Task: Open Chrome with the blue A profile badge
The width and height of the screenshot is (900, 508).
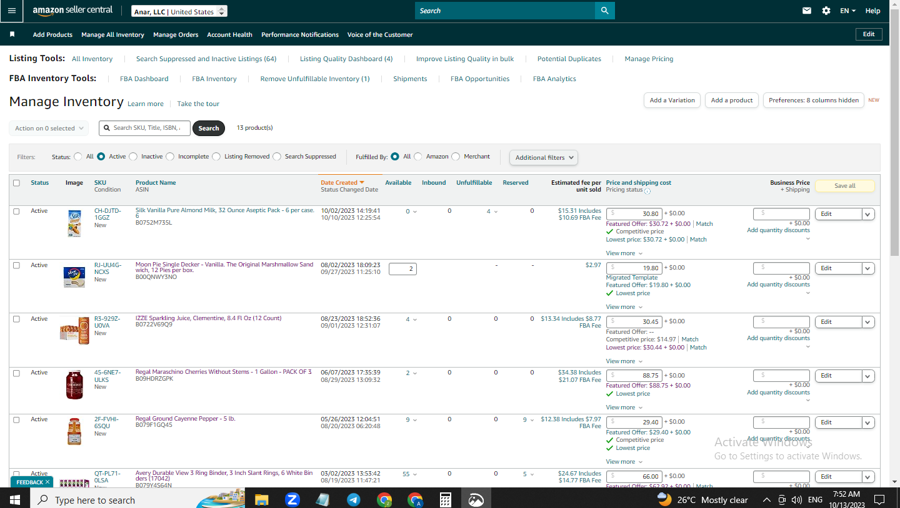Action: [x=415, y=500]
